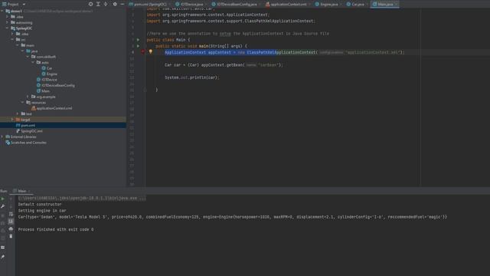490x276 pixels.
Task: Click the expand-all icon in Project panel header
Action: (x=98, y=4)
